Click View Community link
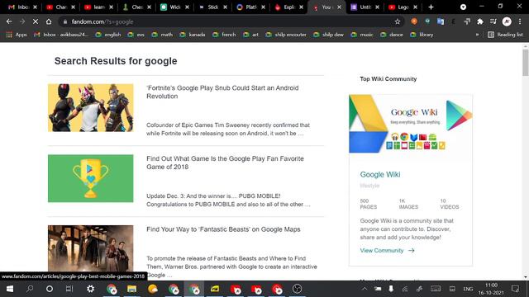 point(387,251)
